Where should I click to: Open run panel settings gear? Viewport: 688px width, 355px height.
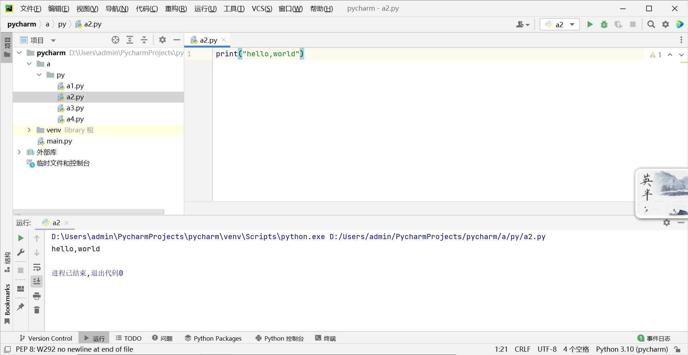tap(667, 223)
